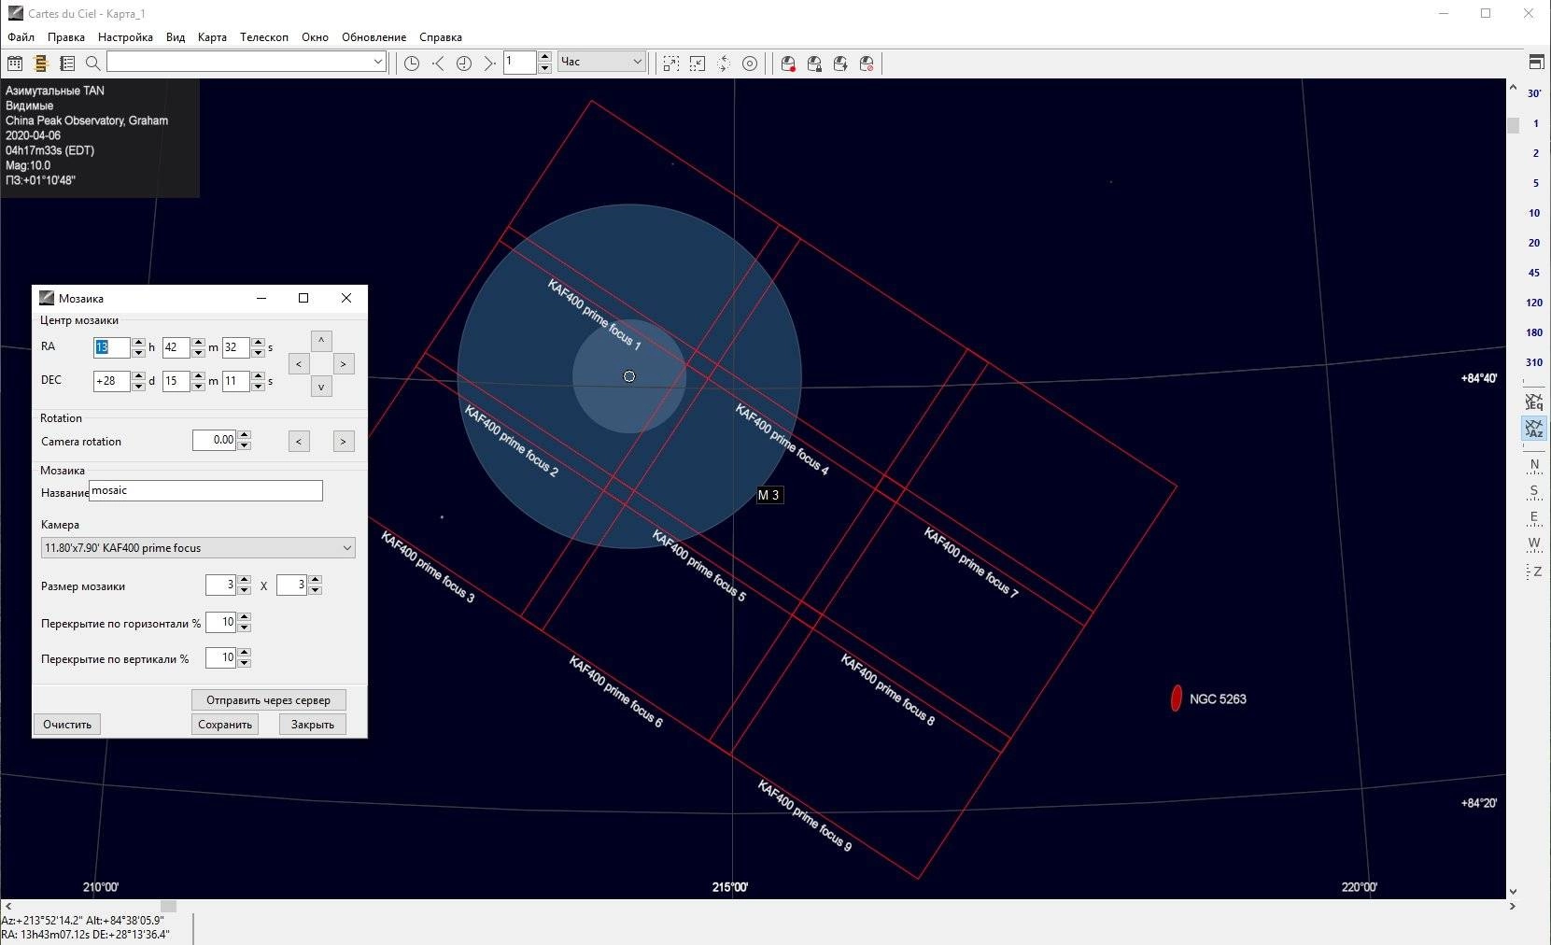This screenshot has width=1551, height=945.
Task: Face North horizon with N icon
Action: coord(1534,465)
